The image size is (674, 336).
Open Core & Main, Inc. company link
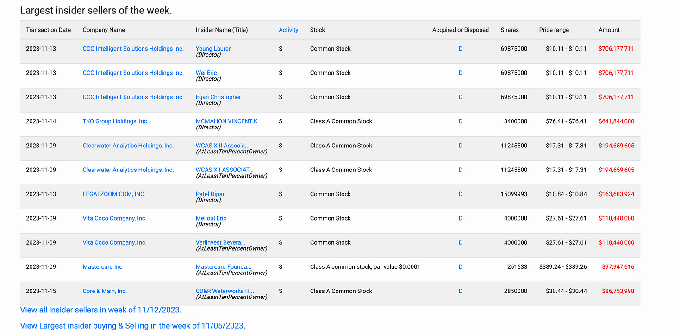click(105, 291)
